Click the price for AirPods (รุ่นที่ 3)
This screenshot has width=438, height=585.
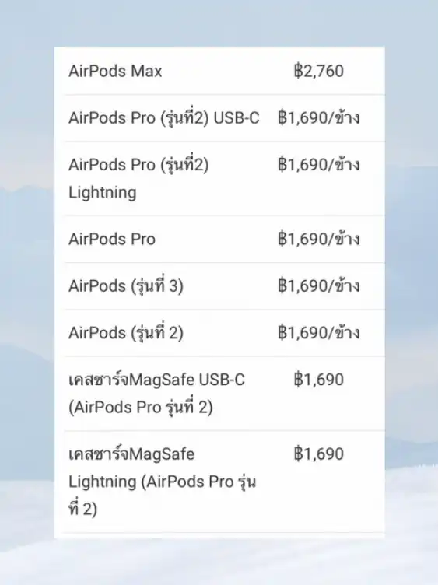319,285
